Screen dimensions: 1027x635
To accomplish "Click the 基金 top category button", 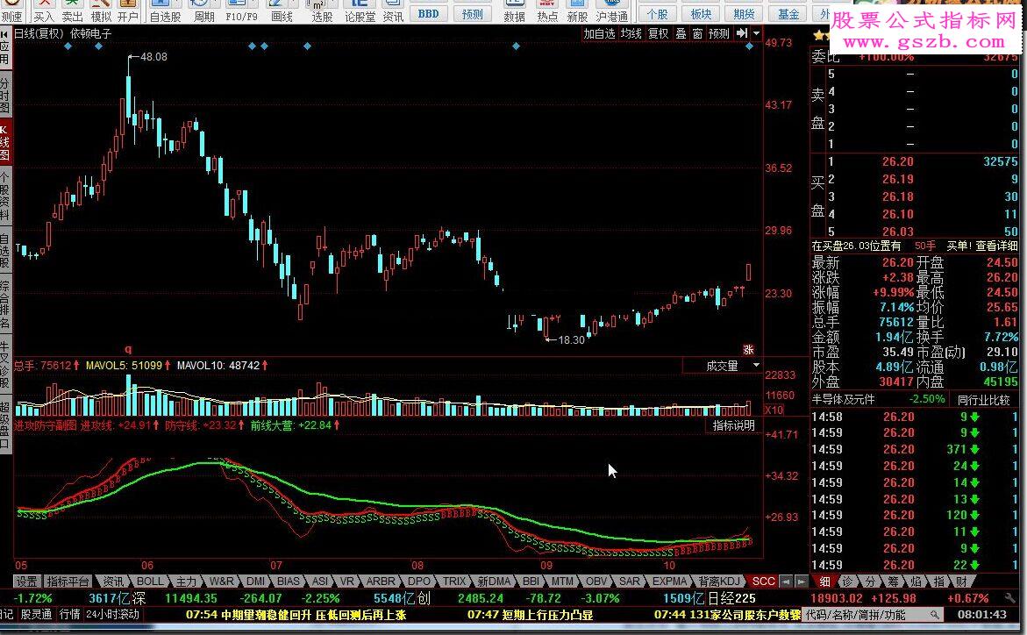I will (788, 14).
